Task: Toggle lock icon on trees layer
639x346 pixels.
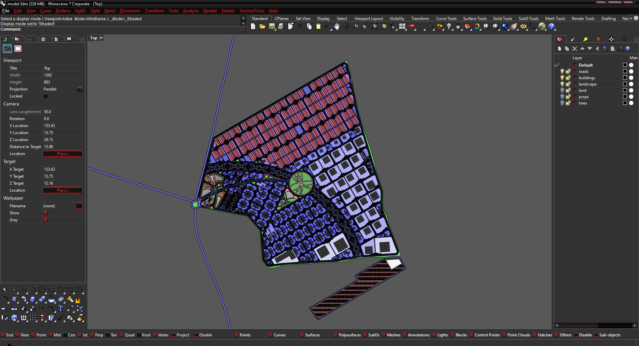Action: (x=568, y=103)
